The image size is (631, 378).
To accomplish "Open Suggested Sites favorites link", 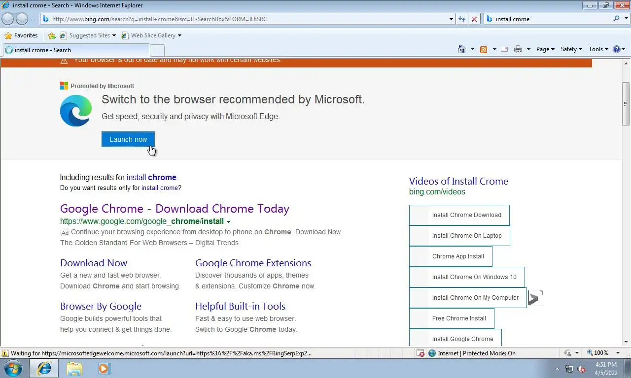I will (x=88, y=35).
